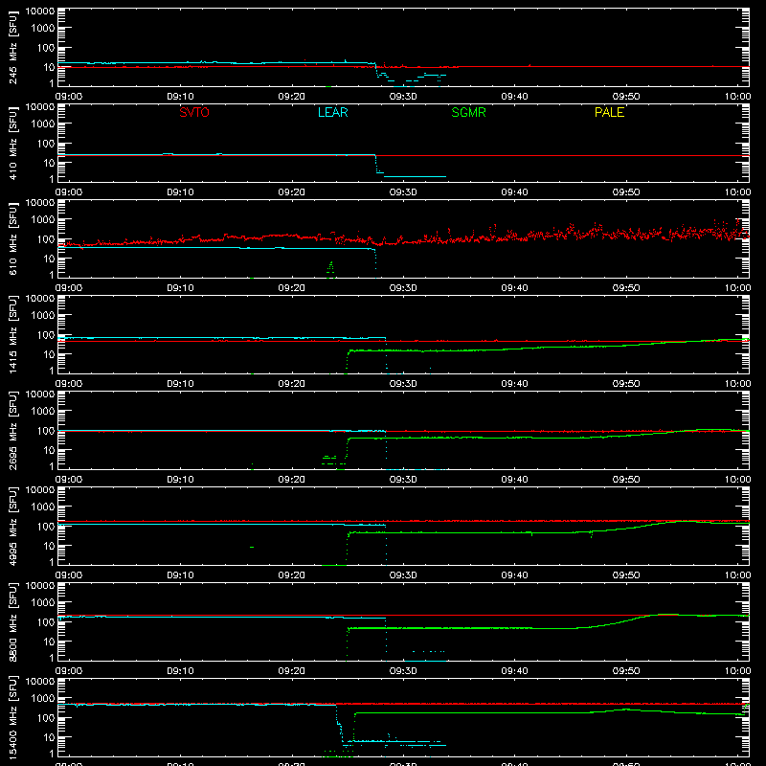
Task: Click 09:50 time label under 610 MHz plot
Action: pos(626,288)
